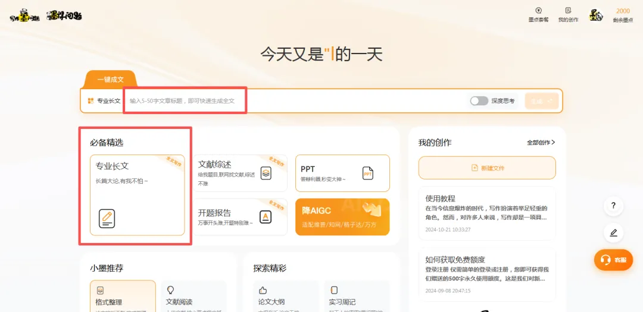The width and height of the screenshot is (643, 312).
Task: Click the plus icon in 新建文件
Action: coord(475,168)
